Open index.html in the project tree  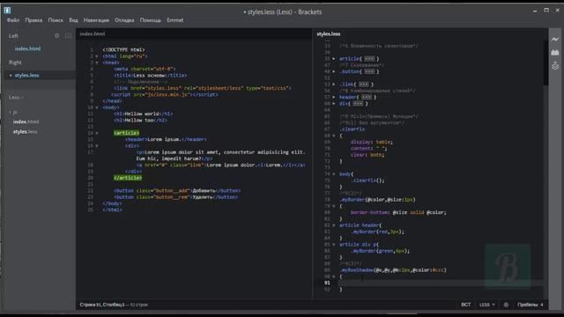[26, 122]
